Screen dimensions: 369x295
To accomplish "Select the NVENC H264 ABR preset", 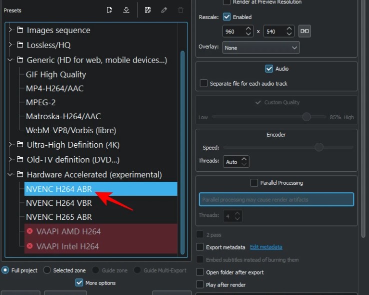I will point(100,189).
